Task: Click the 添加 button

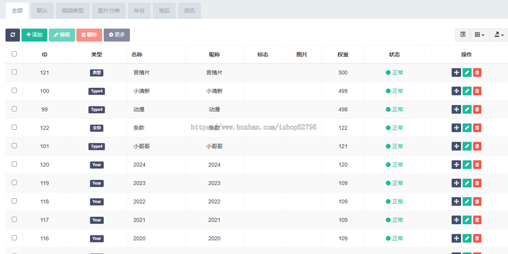Action: [34, 35]
